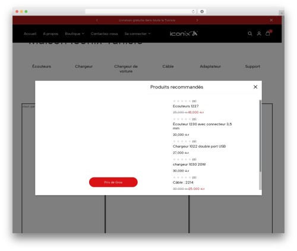Expand the Boutique dropdown menu
The image size is (297, 251).
click(74, 34)
